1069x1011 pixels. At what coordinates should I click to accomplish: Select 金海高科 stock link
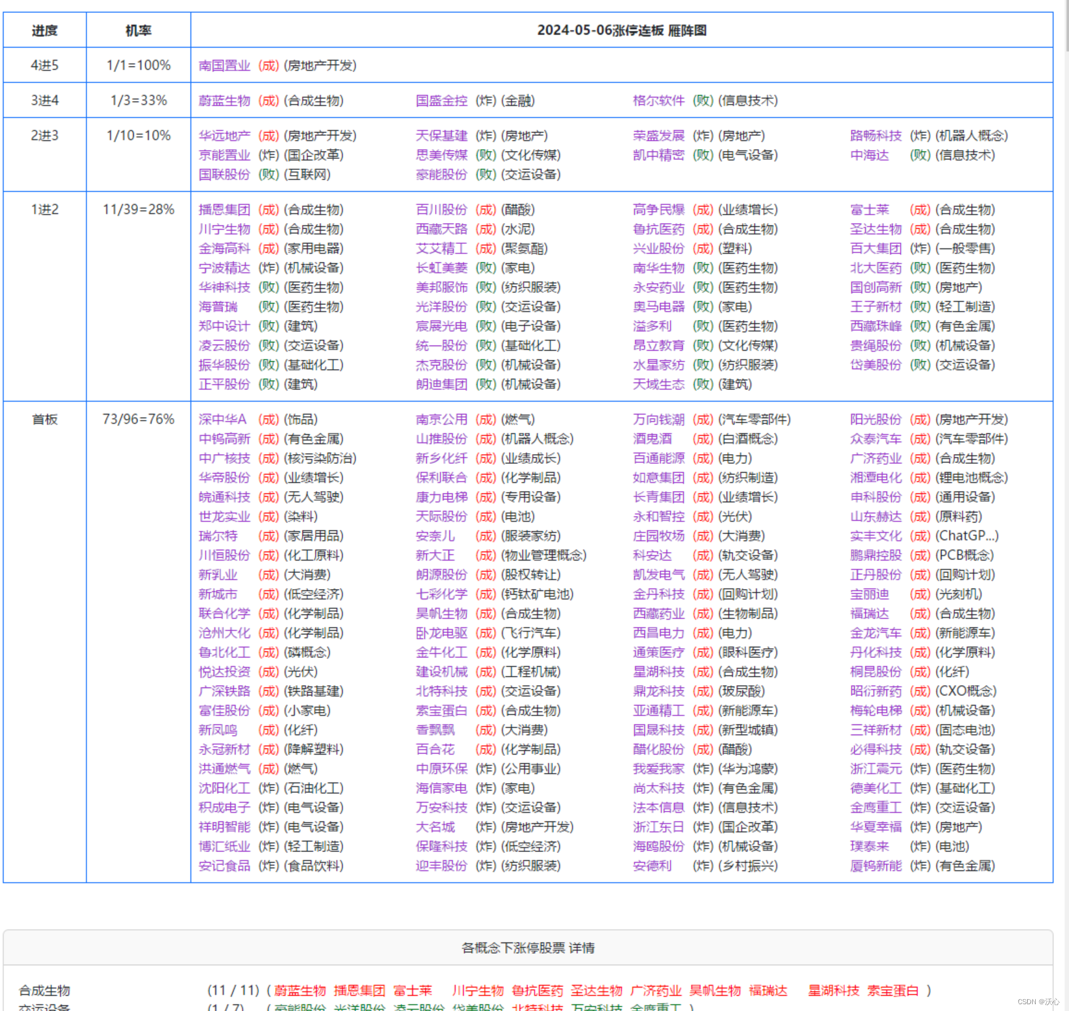pos(224,248)
